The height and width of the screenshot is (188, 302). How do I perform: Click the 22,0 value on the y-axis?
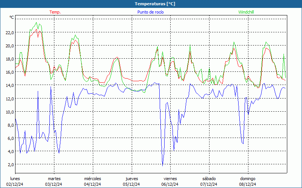[x=10, y=32]
